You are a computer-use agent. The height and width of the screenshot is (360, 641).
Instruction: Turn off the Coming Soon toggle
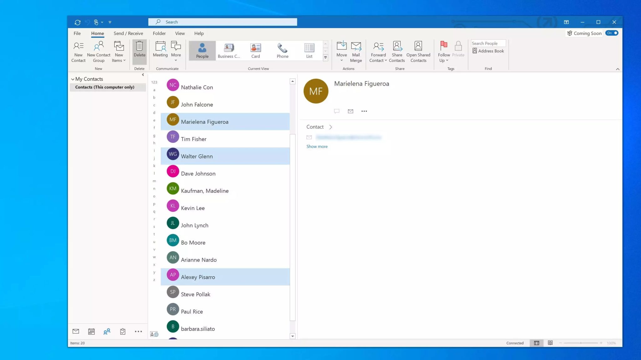(612, 33)
